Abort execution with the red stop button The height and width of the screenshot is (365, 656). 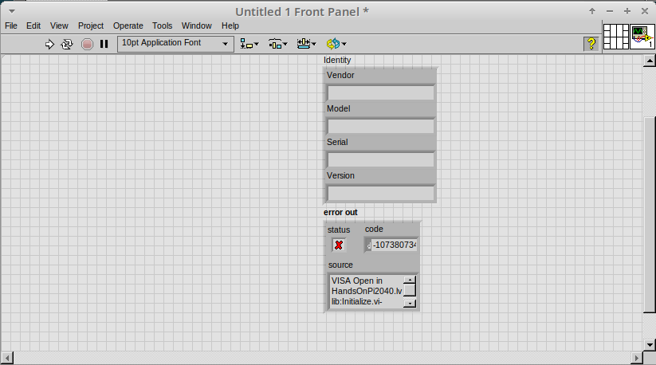[87, 44]
